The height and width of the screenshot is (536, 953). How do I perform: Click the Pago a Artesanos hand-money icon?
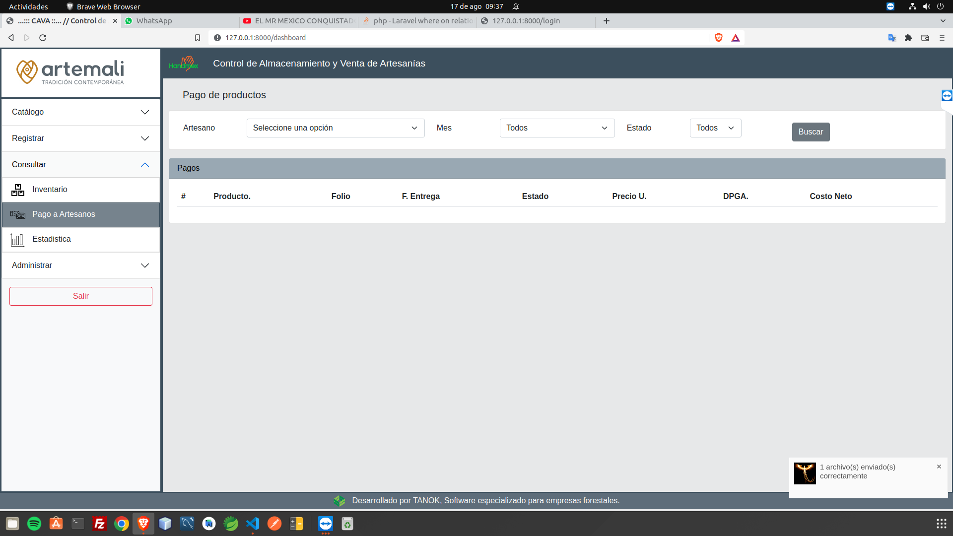click(x=18, y=214)
